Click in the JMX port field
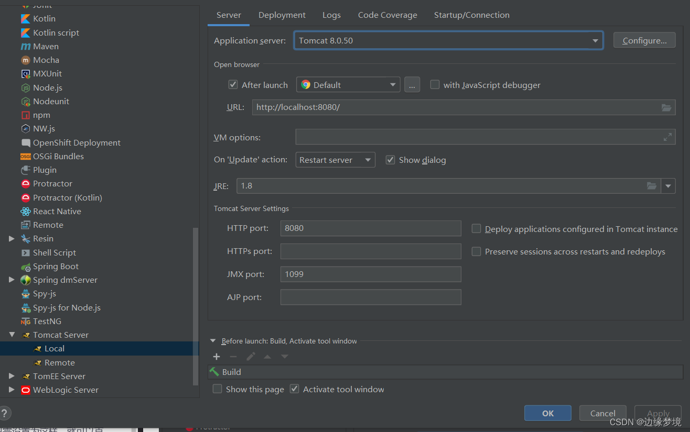Screen dimensions: 690x432 click(x=371, y=274)
